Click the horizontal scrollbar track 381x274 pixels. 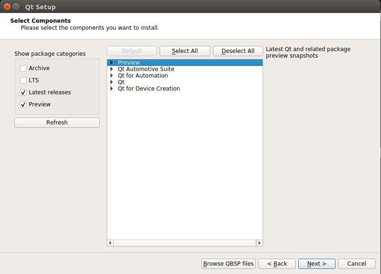pos(185,243)
